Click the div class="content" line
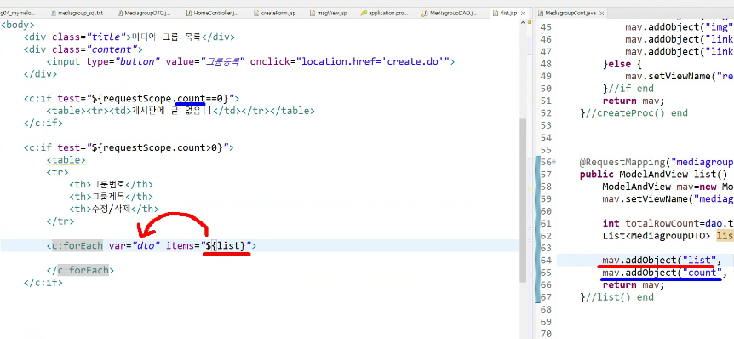This screenshot has width=734, height=339. [83, 49]
